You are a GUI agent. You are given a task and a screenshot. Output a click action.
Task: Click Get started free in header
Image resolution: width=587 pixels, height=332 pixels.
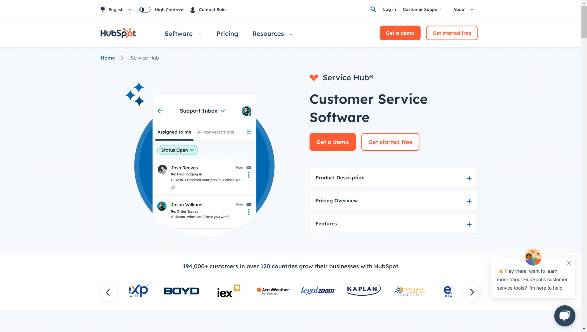click(452, 33)
